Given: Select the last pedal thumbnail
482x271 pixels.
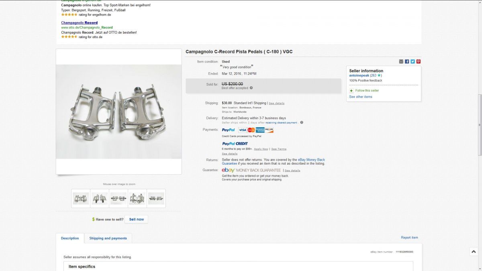Looking at the screenshot, I should (156, 198).
